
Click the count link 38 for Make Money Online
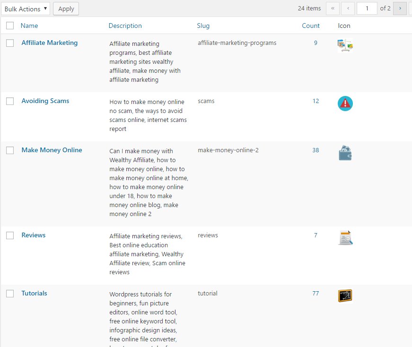tap(316, 150)
